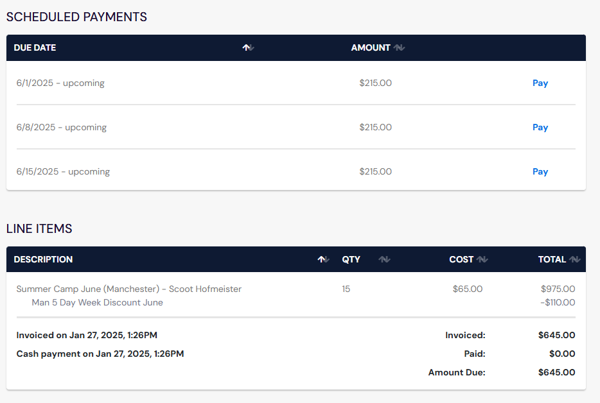Sort line items with the QTY sort icon
Image resolution: width=600 pixels, height=403 pixels.
tap(384, 259)
